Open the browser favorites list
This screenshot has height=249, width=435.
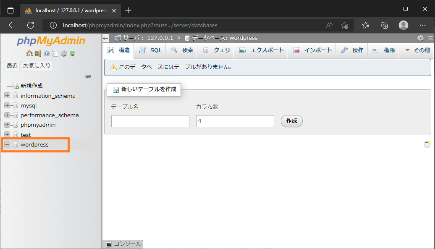click(366, 25)
